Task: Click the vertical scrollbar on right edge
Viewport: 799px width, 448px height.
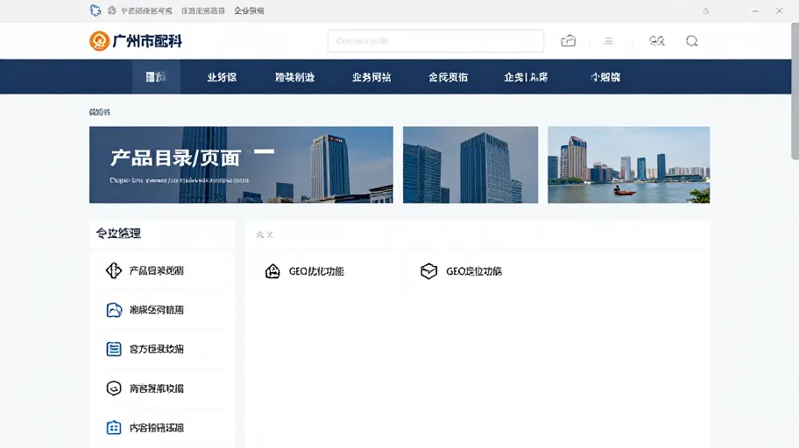Action: coord(795,92)
